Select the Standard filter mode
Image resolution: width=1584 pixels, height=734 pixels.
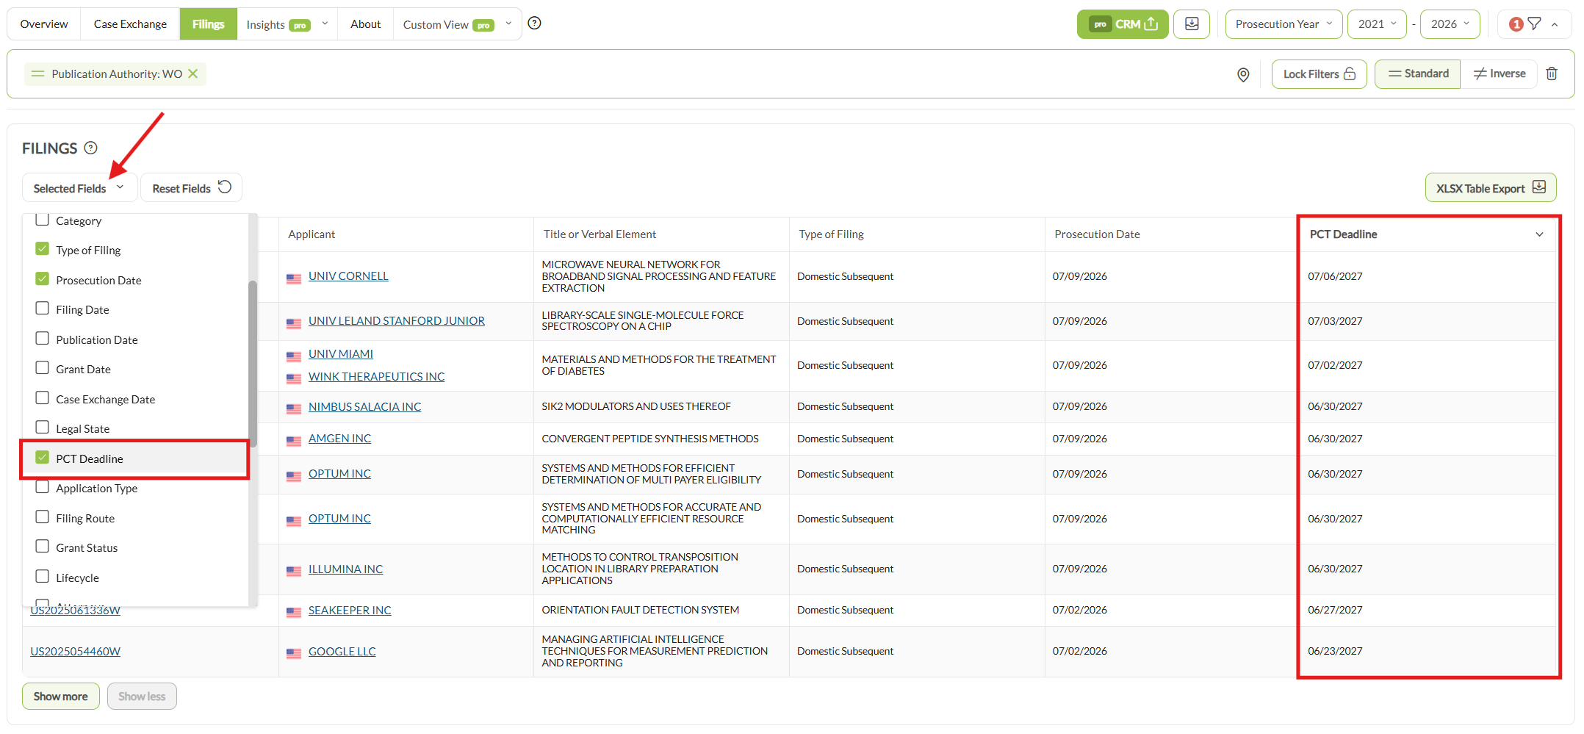(x=1417, y=74)
